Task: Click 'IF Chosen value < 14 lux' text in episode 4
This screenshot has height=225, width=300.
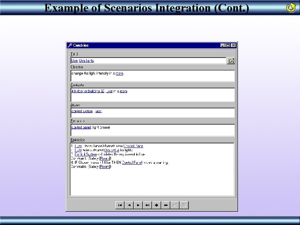Action: (93, 162)
